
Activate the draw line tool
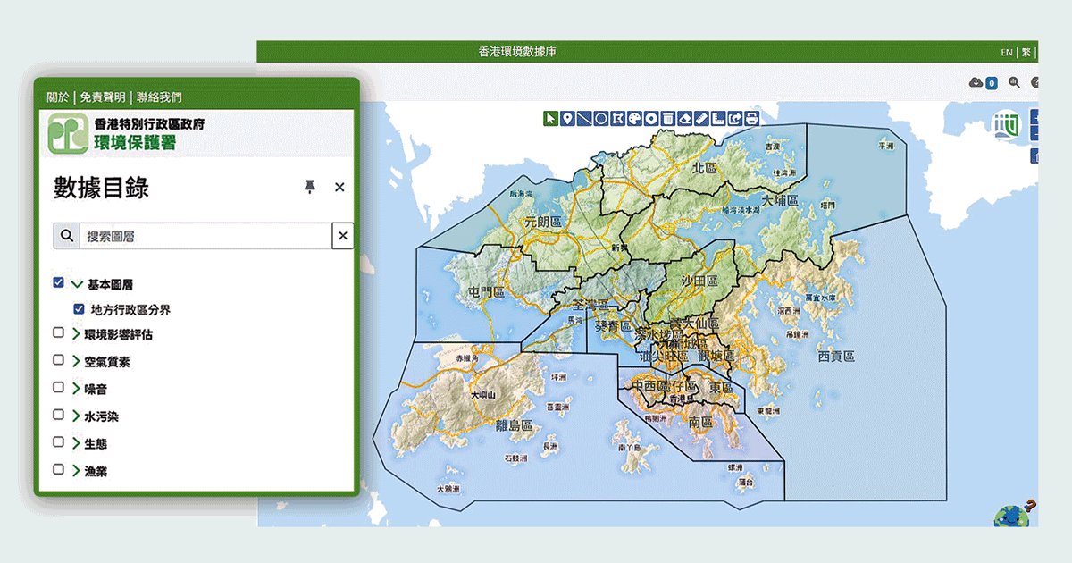(x=584, y=118)
